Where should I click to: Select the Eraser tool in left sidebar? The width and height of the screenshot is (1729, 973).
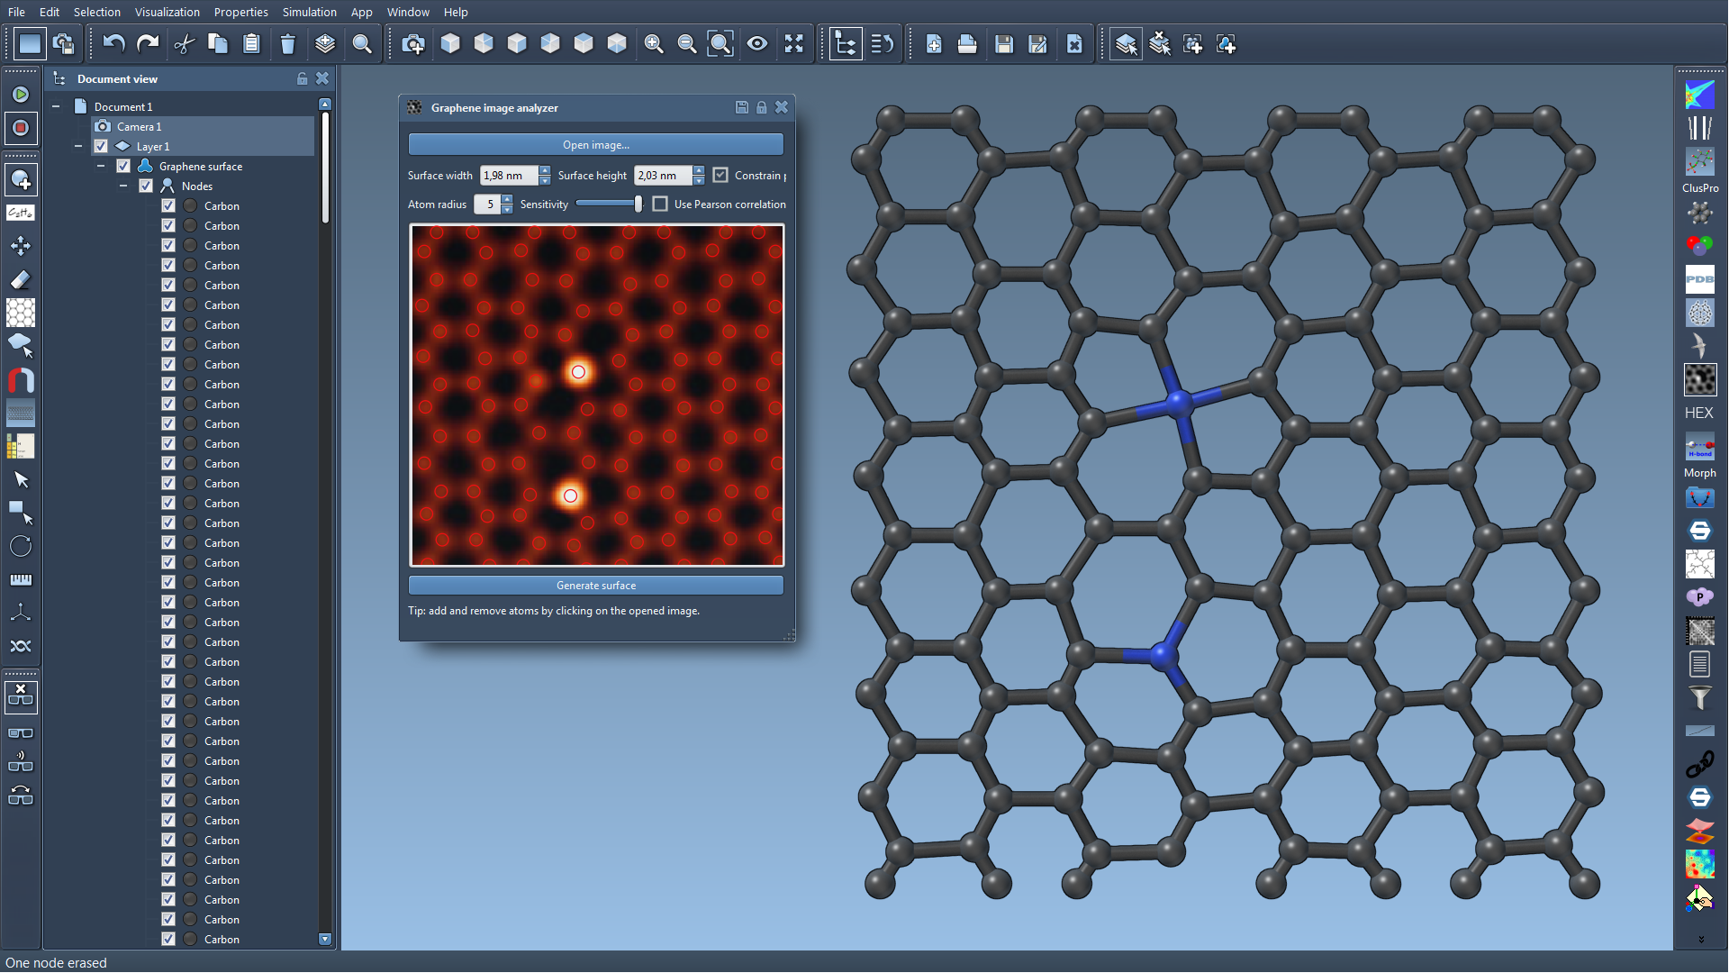[x=21, y=279]
